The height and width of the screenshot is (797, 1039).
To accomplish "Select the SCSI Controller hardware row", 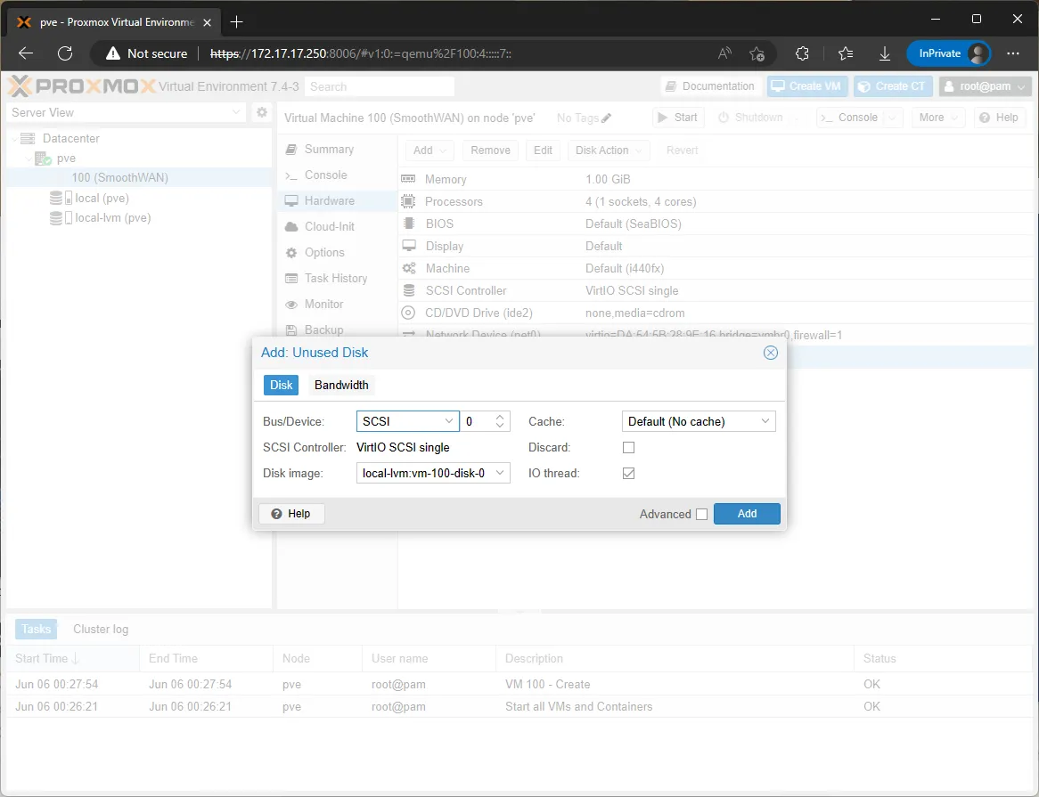I will pyautogui.click(x=717, y=290).
